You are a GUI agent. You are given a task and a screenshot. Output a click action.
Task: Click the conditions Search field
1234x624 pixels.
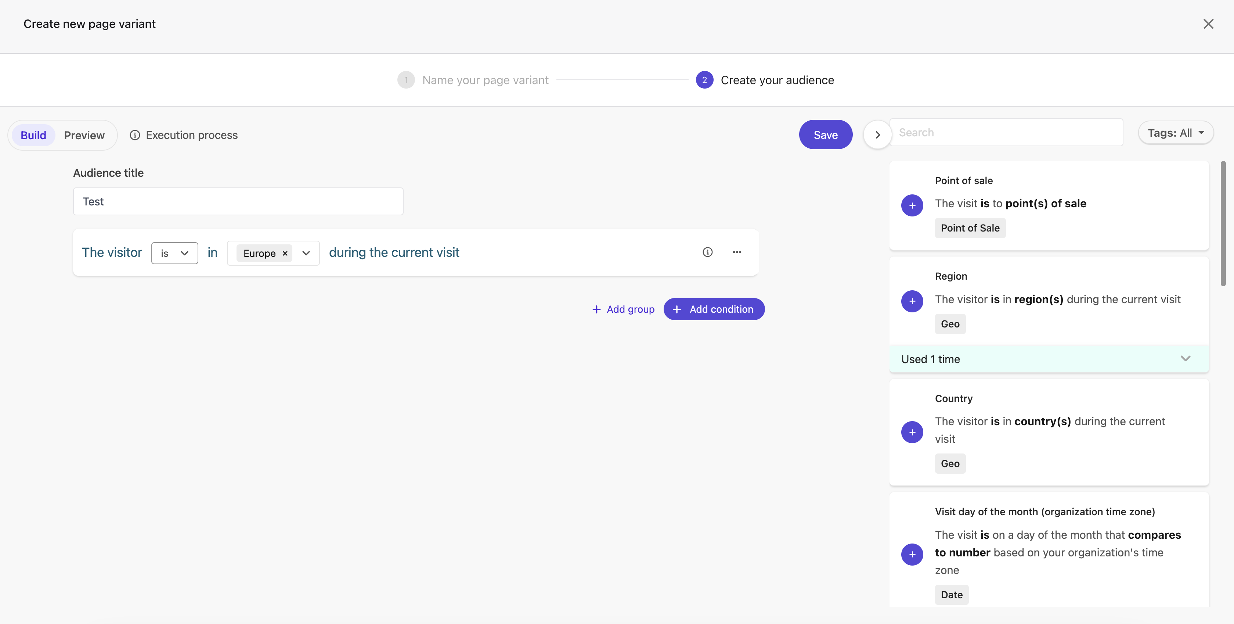[1006, 133]
